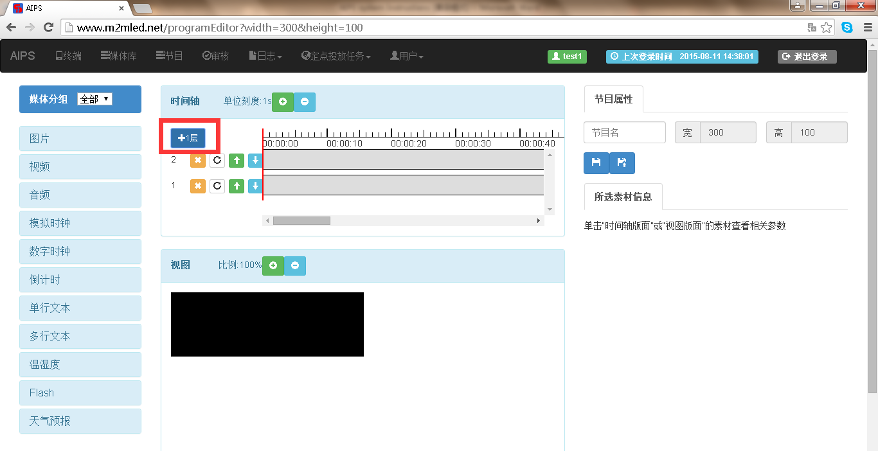
Task: Save the program with the floppy disk icon
Action: [x=596, y=163]
